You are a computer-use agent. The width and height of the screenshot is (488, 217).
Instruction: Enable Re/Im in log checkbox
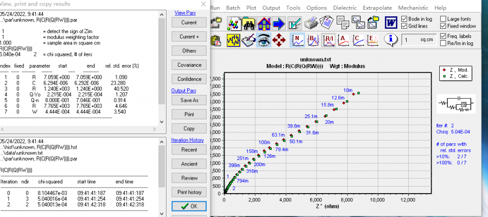(x=444, y=42)
